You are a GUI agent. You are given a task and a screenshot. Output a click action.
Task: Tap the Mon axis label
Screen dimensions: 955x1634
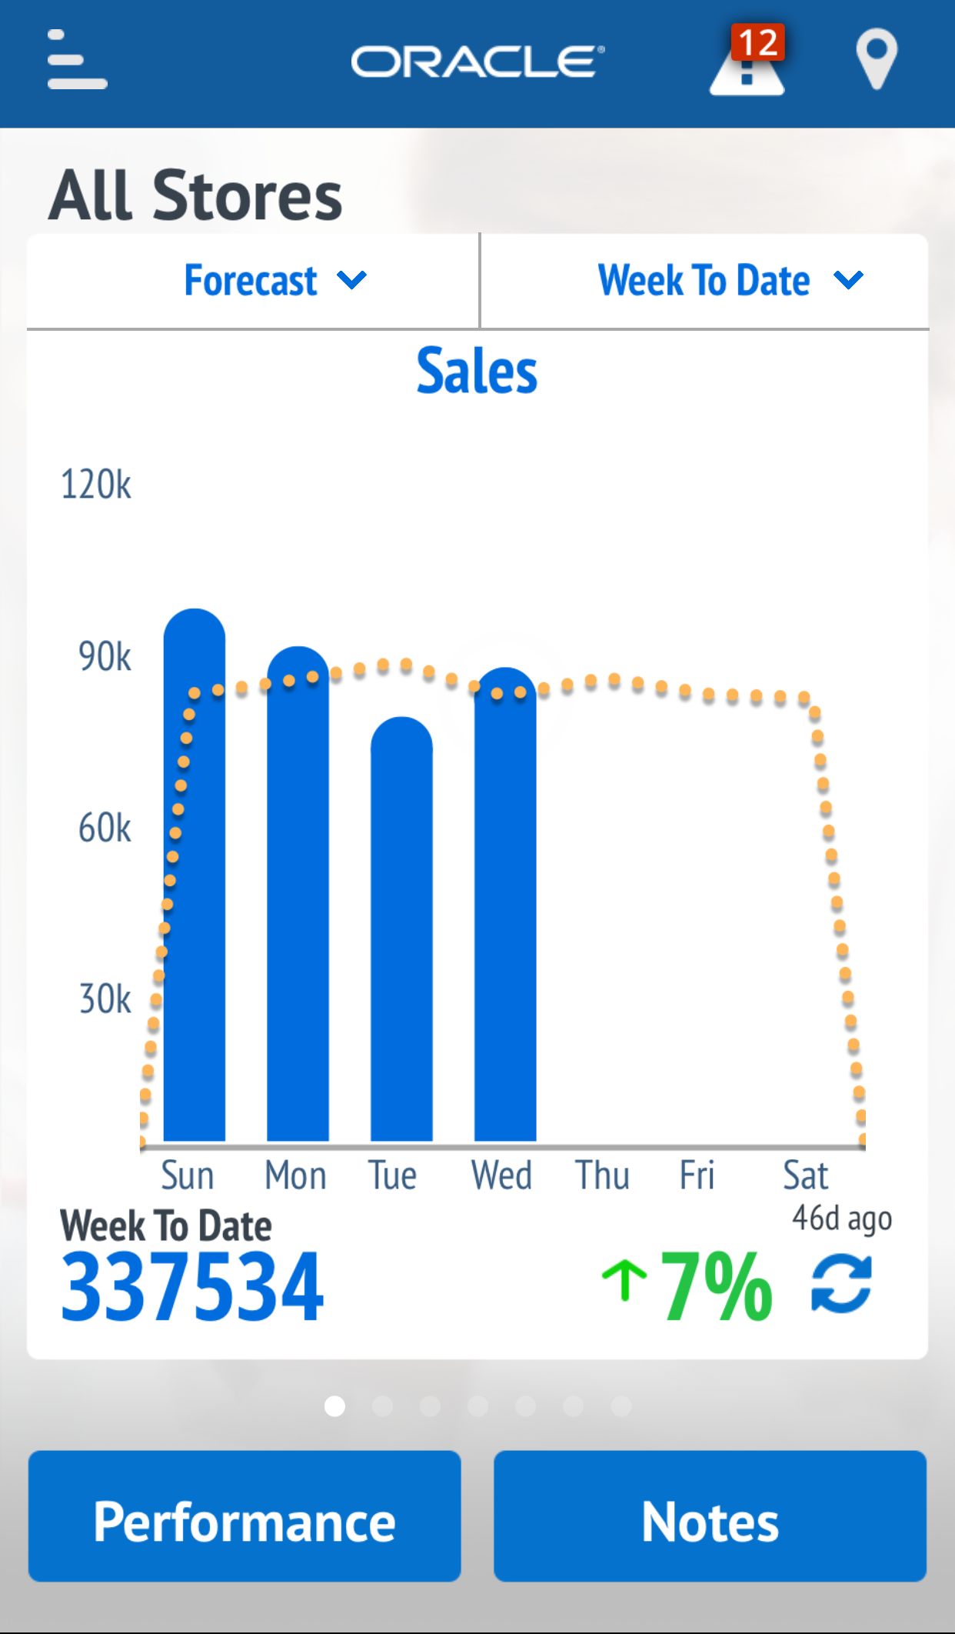(296, 1175)
